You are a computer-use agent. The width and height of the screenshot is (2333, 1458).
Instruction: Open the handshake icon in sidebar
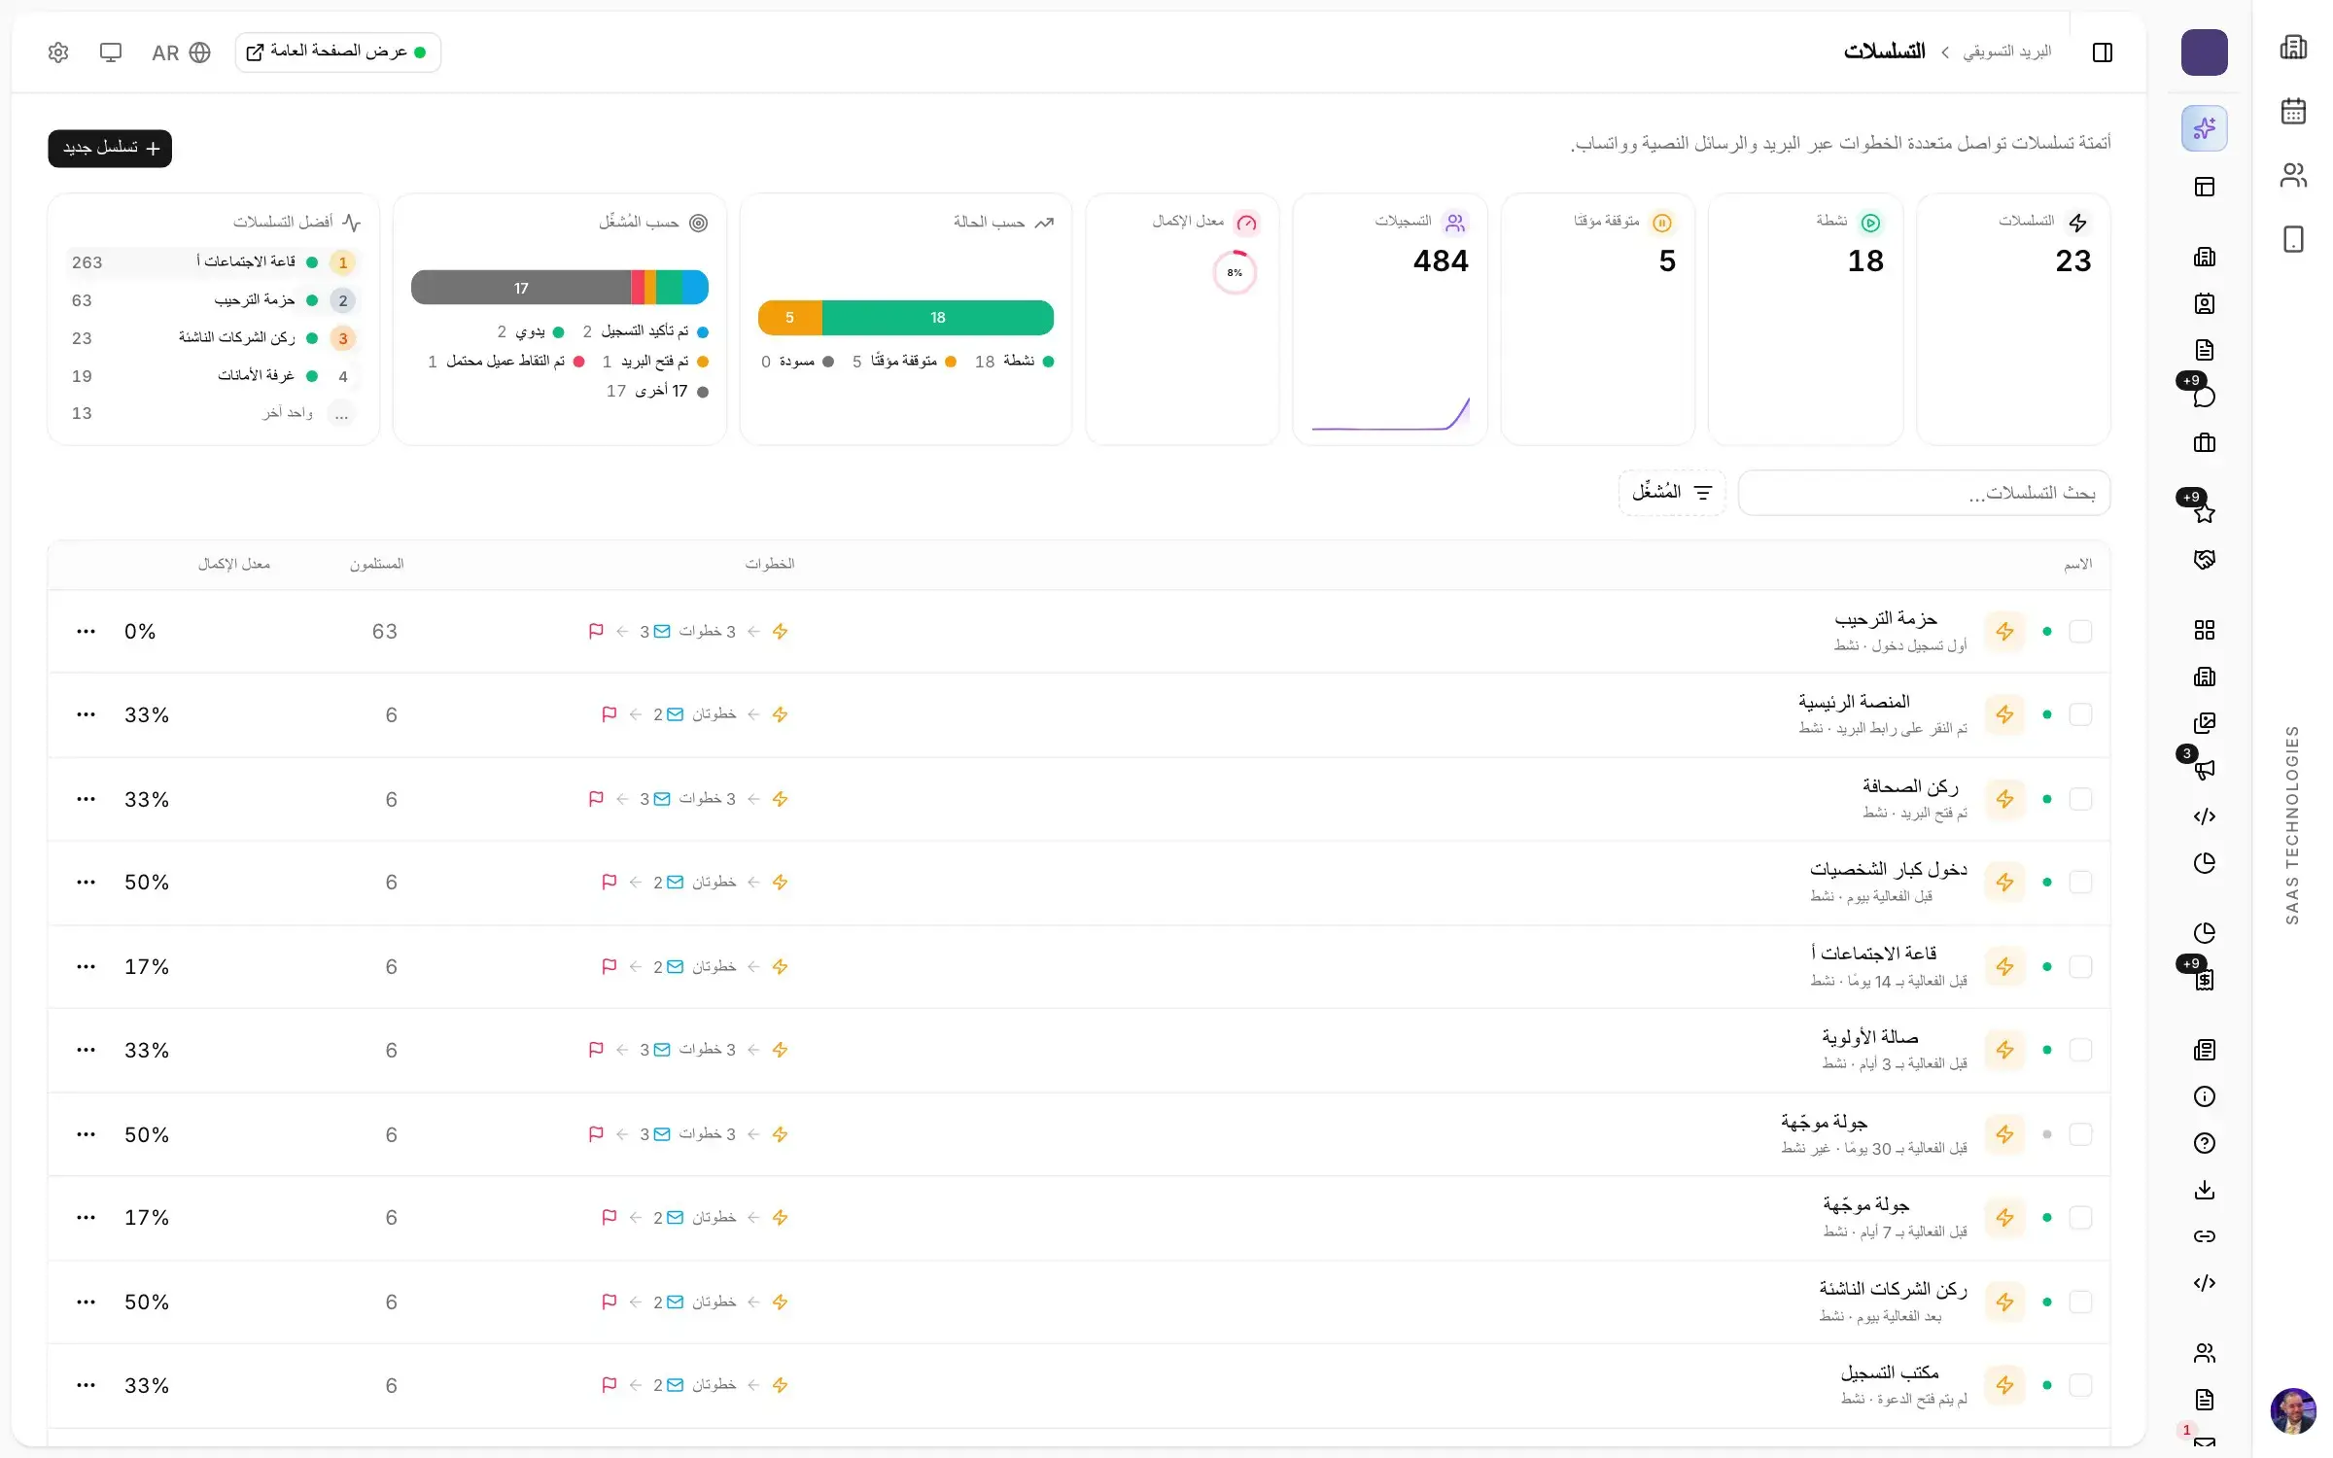click(x=2204, y=560)
